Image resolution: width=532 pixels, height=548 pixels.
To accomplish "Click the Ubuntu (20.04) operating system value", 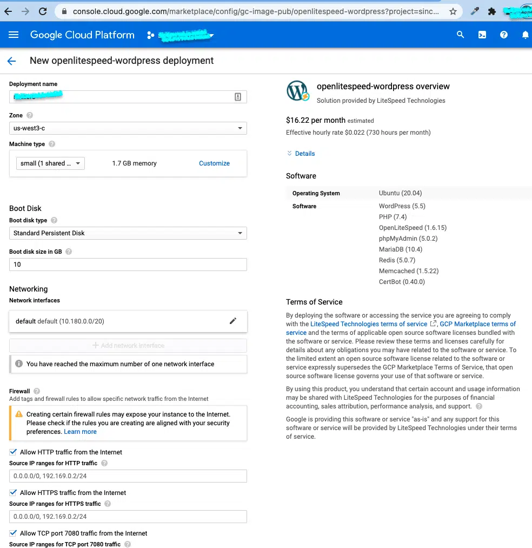I will pos(400,193).
